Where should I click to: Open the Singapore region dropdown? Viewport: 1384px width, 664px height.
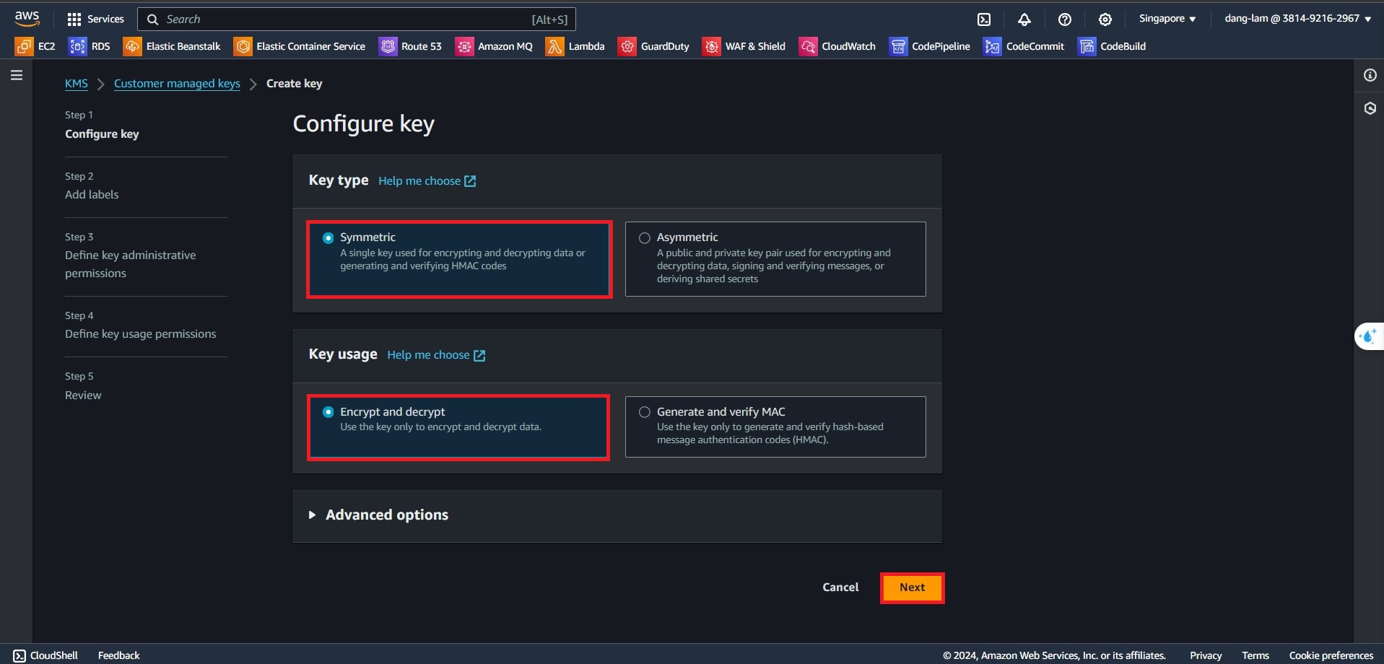pyautogui.click(x=1167, y=19)
